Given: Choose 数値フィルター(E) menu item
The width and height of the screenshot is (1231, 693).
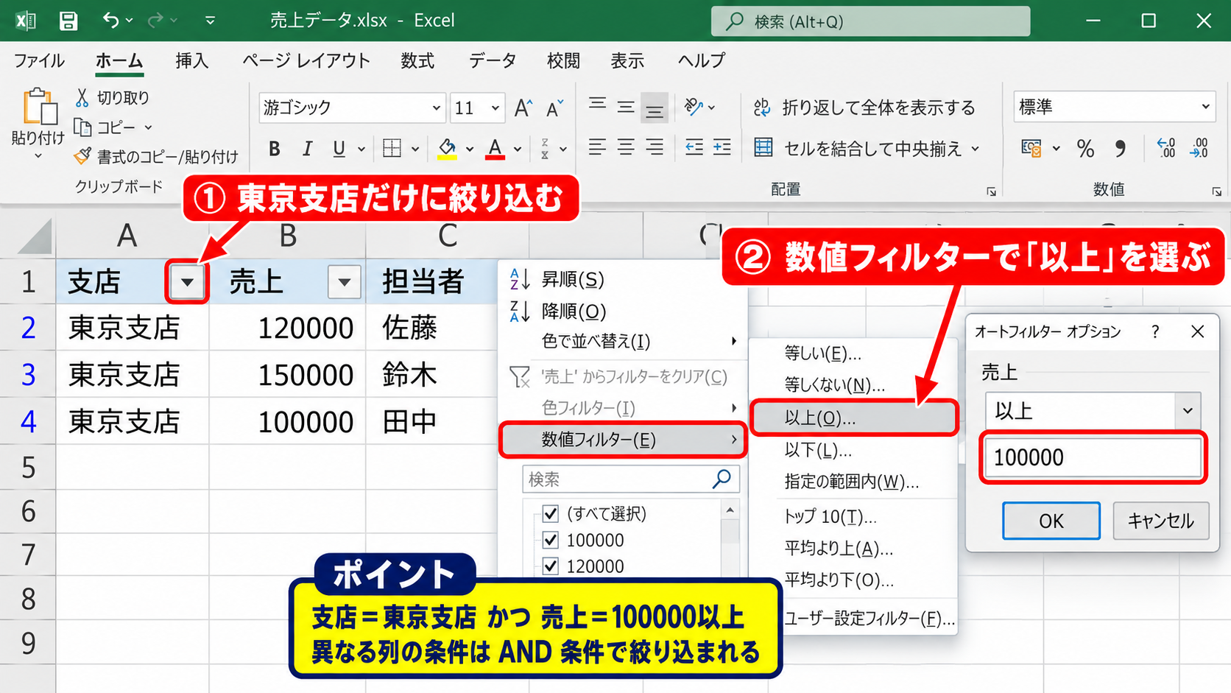Looking at the screenshot, I should tap(623, 440).
